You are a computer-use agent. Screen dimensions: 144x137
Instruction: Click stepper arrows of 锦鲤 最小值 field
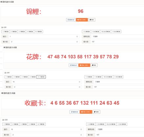pos(77,42)
